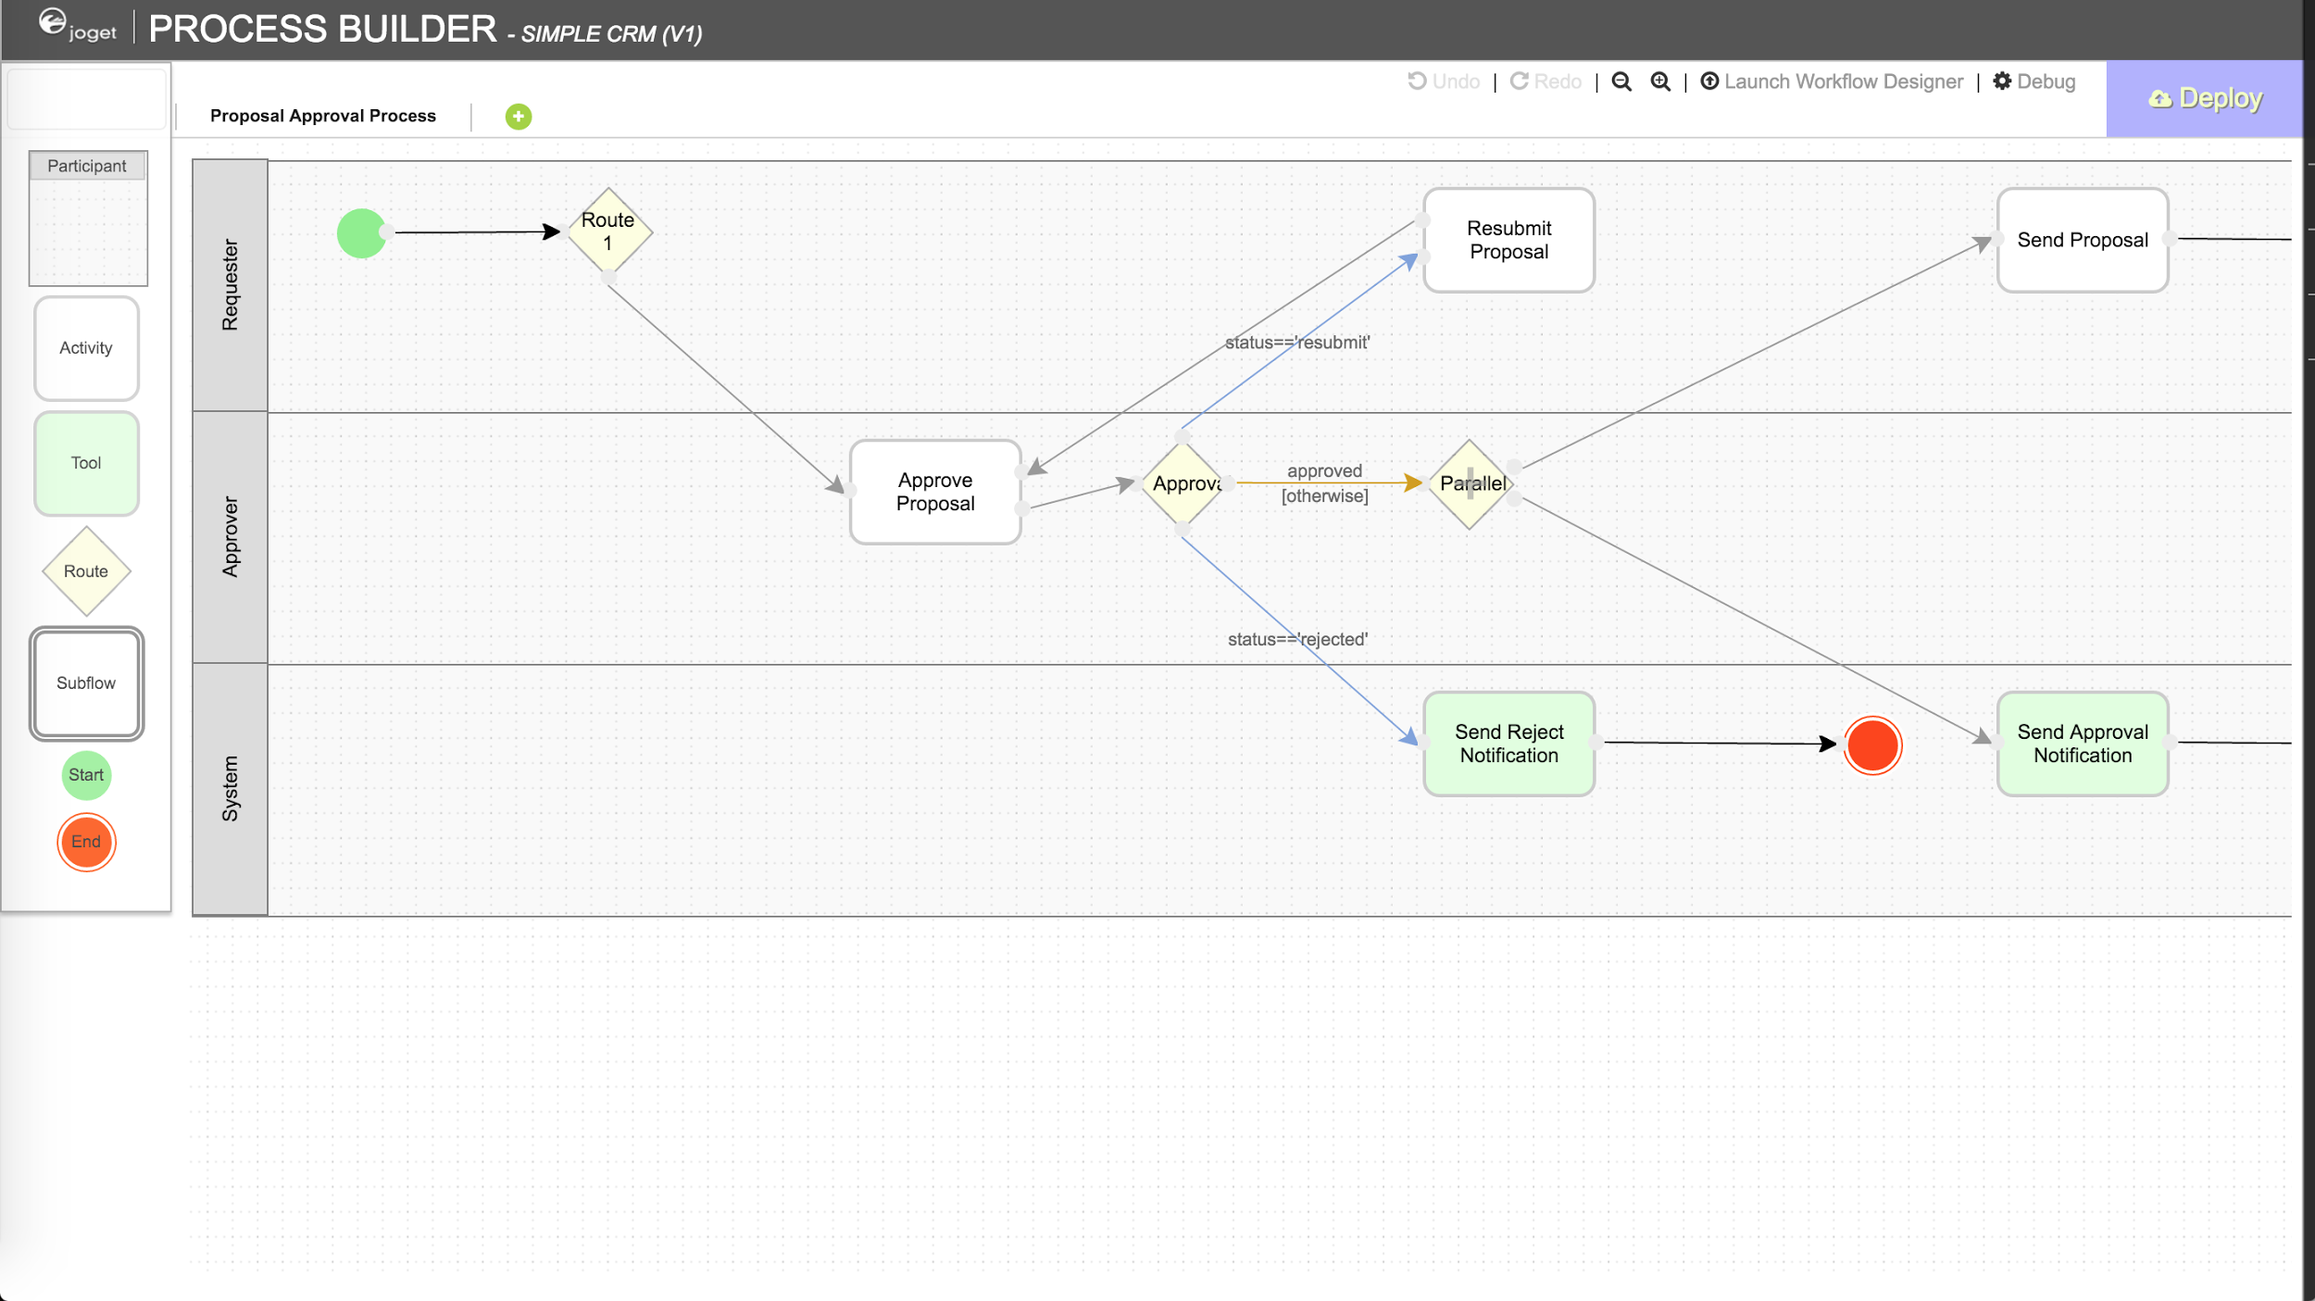Click the green add process plus icon
Image resolution: width=2315 pixels, height=1301 pixels.
point(519,117)
